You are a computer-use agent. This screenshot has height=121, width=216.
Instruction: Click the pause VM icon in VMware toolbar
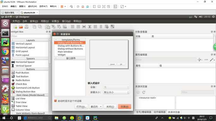[62, 6]
